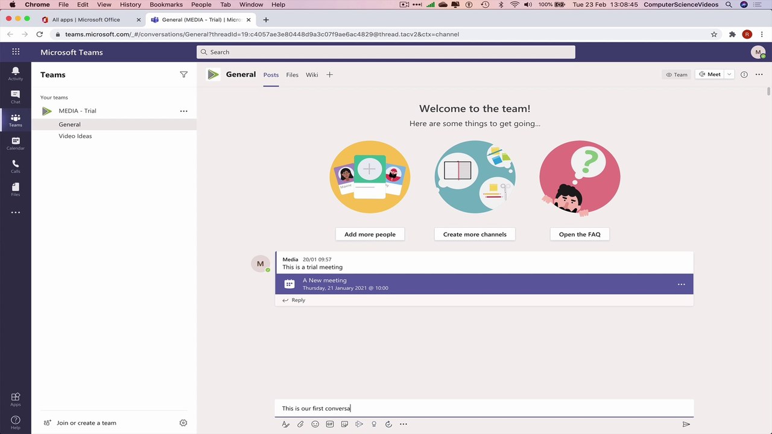The height and width of the screenshot is (434, 772).
Task: Click the Praise badge icon
Action: 374,424
